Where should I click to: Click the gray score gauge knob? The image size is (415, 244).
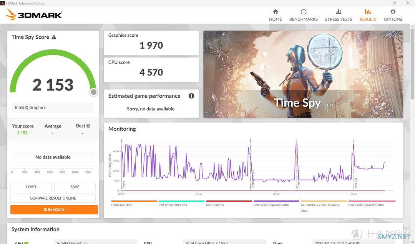[x=93, y=92]
